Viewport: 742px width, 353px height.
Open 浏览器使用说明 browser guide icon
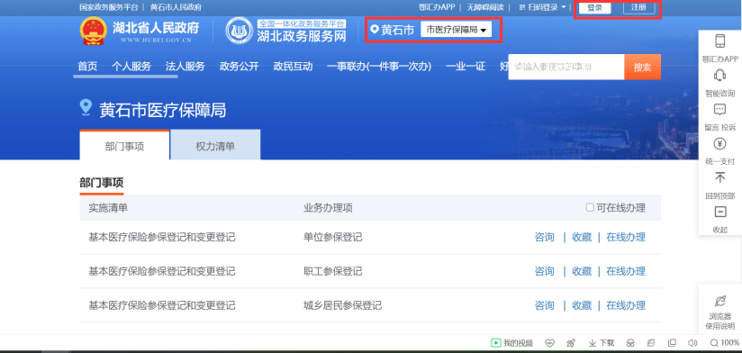click(x=719, y=301)
